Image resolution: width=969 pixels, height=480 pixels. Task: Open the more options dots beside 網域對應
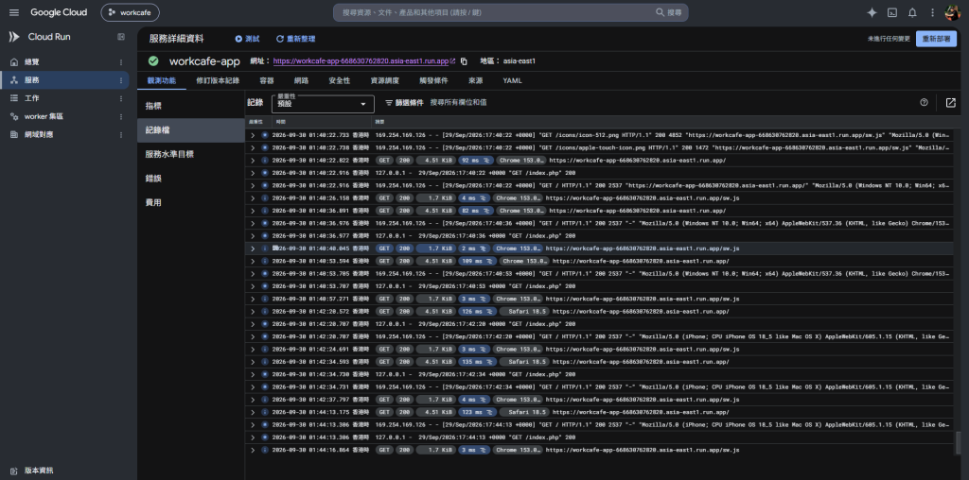pos(120,134)
